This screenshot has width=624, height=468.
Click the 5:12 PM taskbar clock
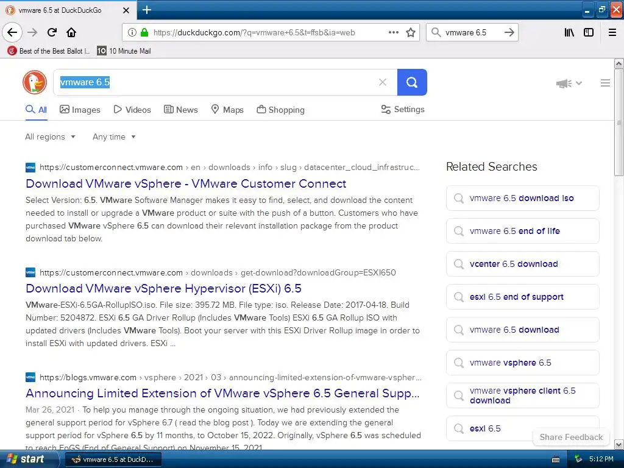601,459
